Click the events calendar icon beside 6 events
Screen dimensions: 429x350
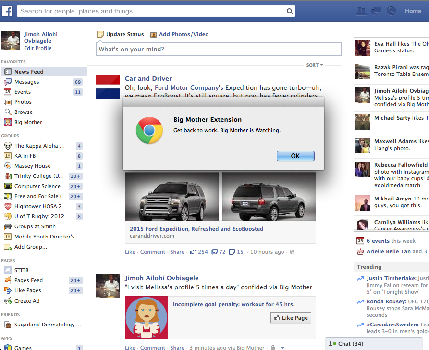360,241
